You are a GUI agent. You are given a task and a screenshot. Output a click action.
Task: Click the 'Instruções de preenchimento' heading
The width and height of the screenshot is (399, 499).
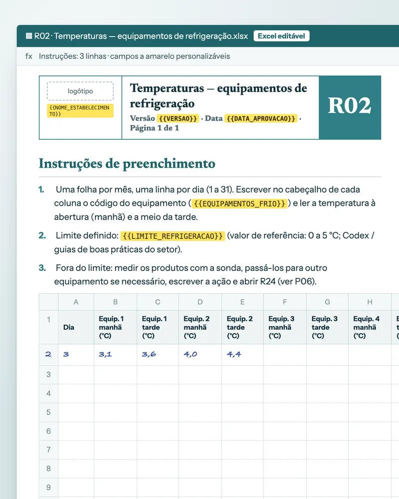(127, 164)
